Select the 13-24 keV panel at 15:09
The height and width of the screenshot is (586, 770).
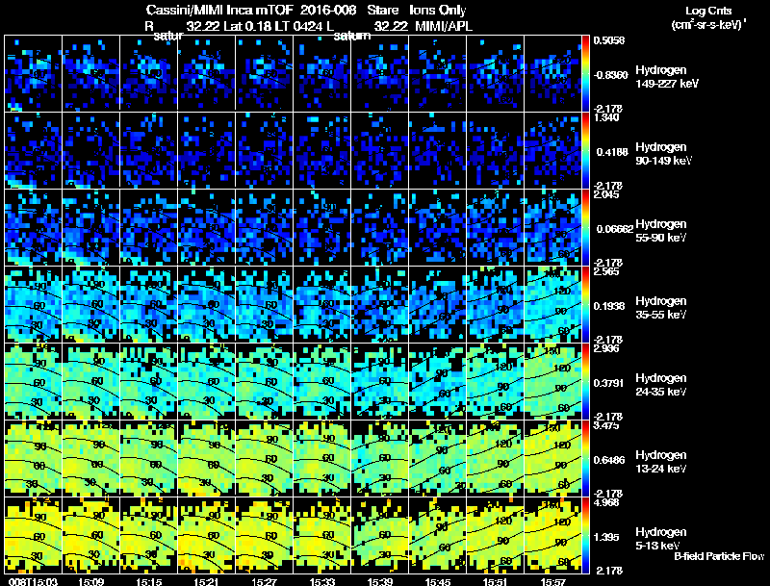(x=90, y=459)
